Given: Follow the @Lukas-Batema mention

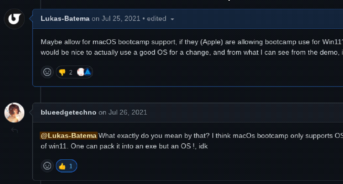Looking at the screenshot, I should pos(69,135).
